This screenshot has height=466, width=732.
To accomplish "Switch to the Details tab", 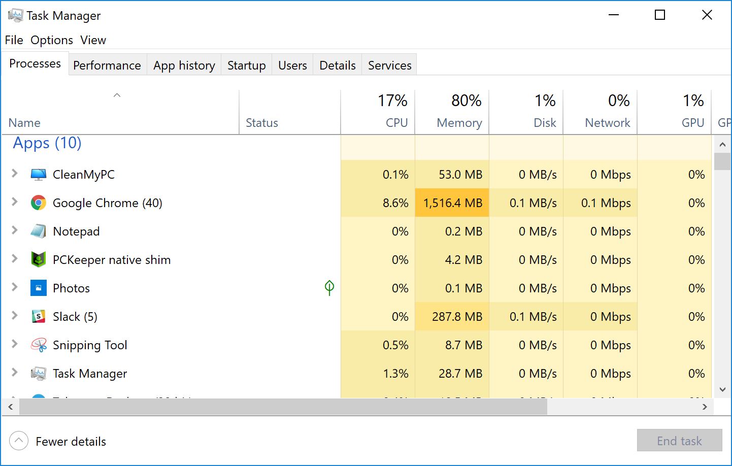I will [x=338, y=65].
